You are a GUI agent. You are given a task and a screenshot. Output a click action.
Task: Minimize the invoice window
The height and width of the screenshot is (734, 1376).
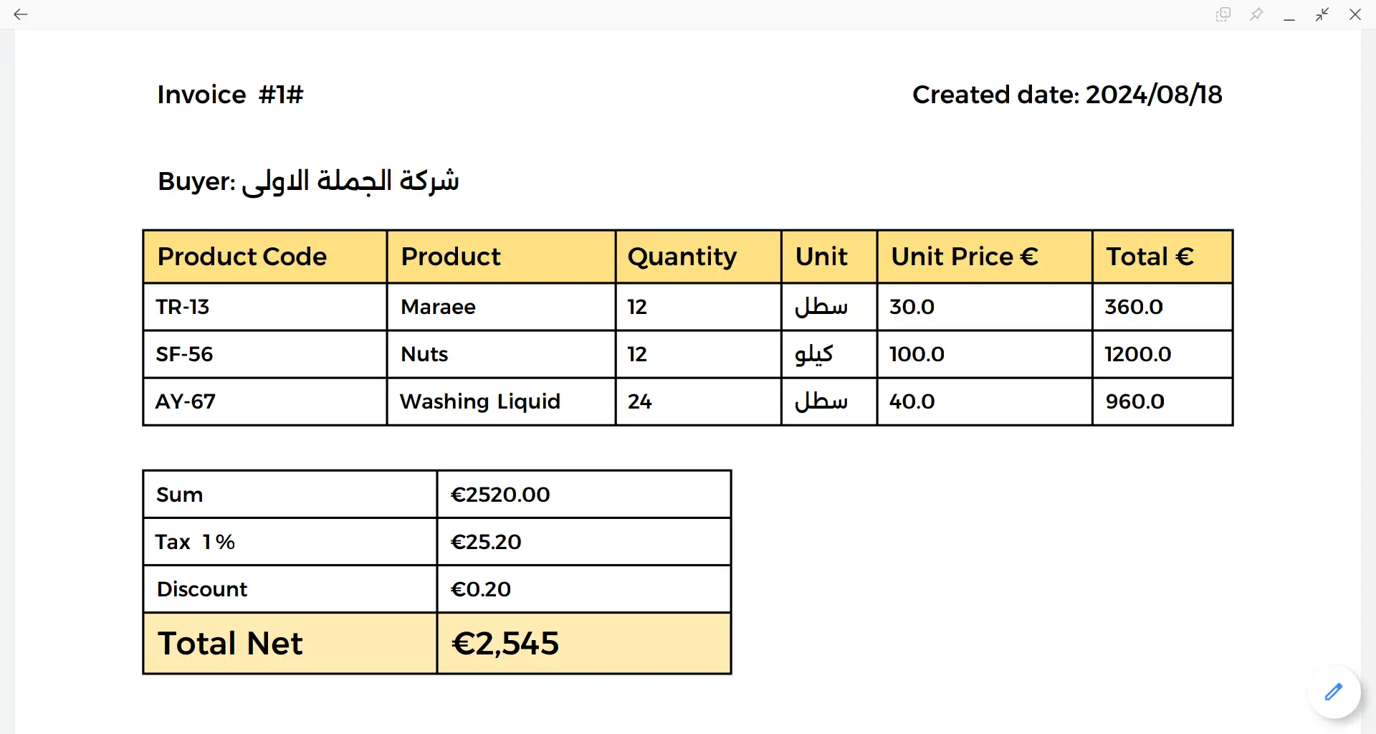click(1289, 14)
